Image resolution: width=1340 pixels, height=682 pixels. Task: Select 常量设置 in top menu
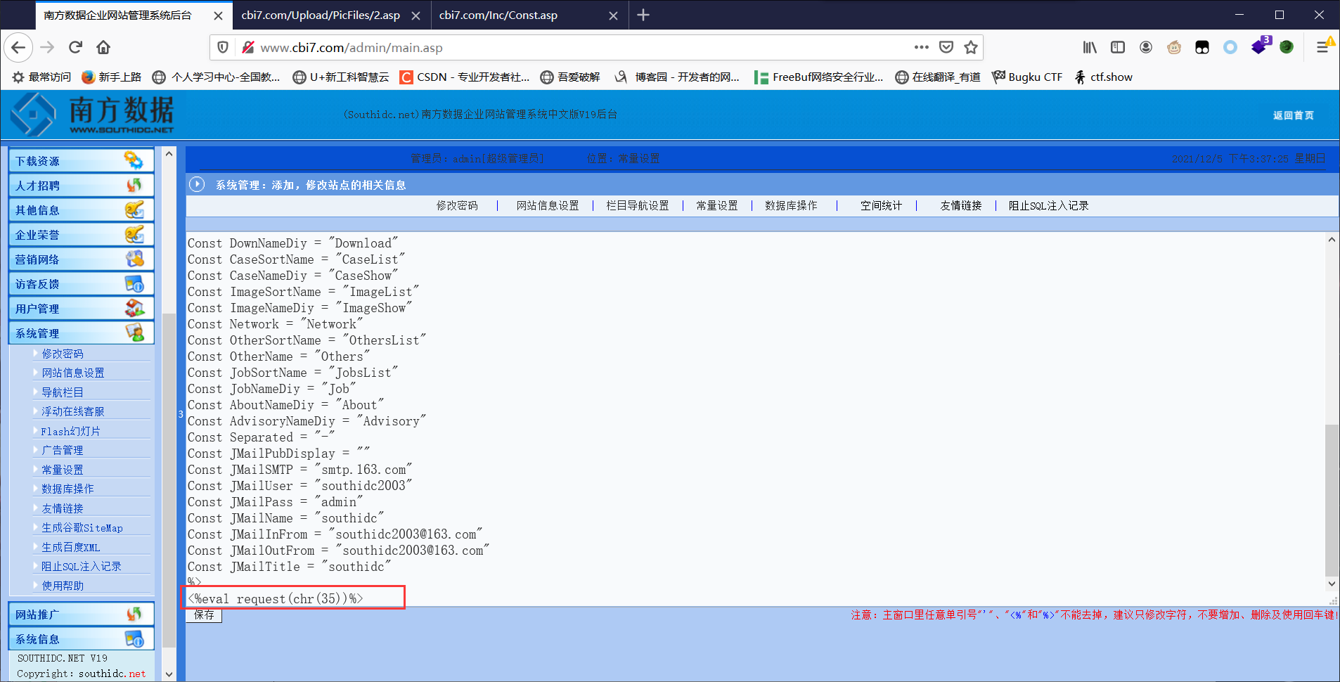coord(717,205)
